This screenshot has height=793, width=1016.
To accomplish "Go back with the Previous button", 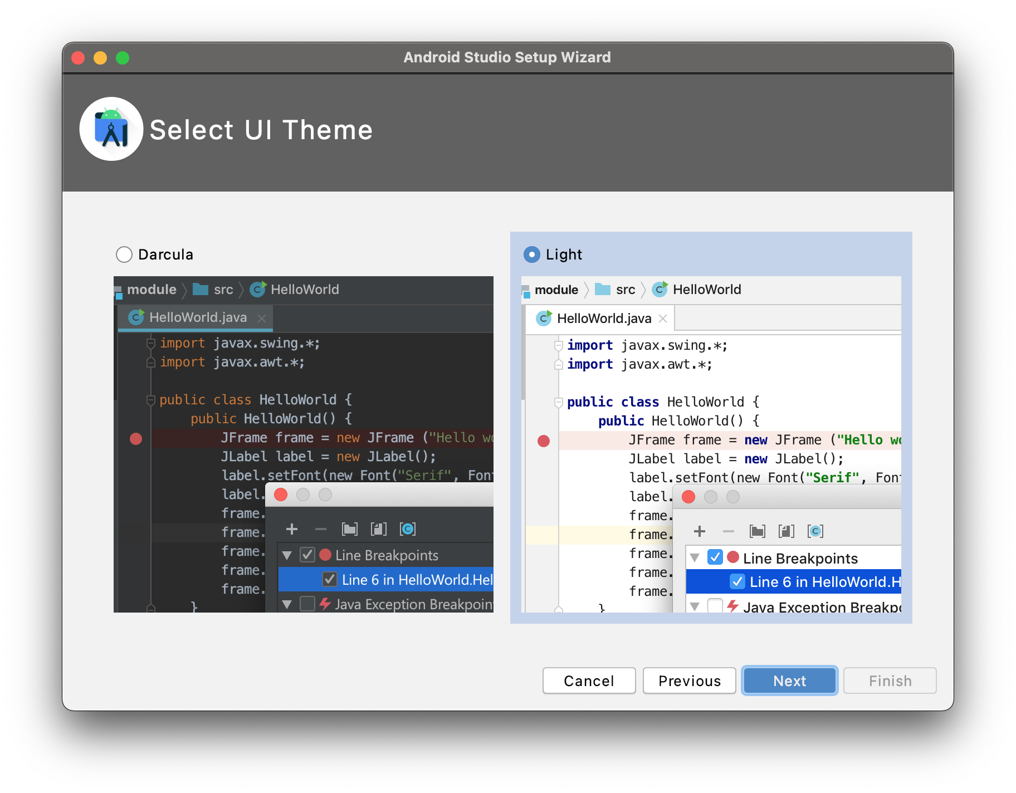I will tap(690, 681).
